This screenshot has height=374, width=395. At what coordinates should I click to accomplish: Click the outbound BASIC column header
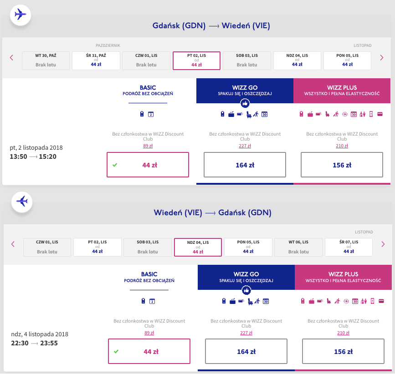point(148,91)
